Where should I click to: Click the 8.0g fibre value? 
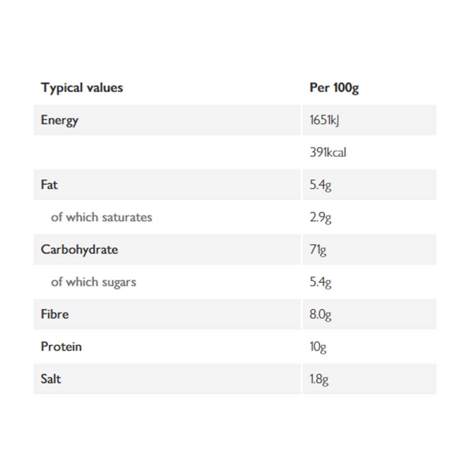[320, 315]
